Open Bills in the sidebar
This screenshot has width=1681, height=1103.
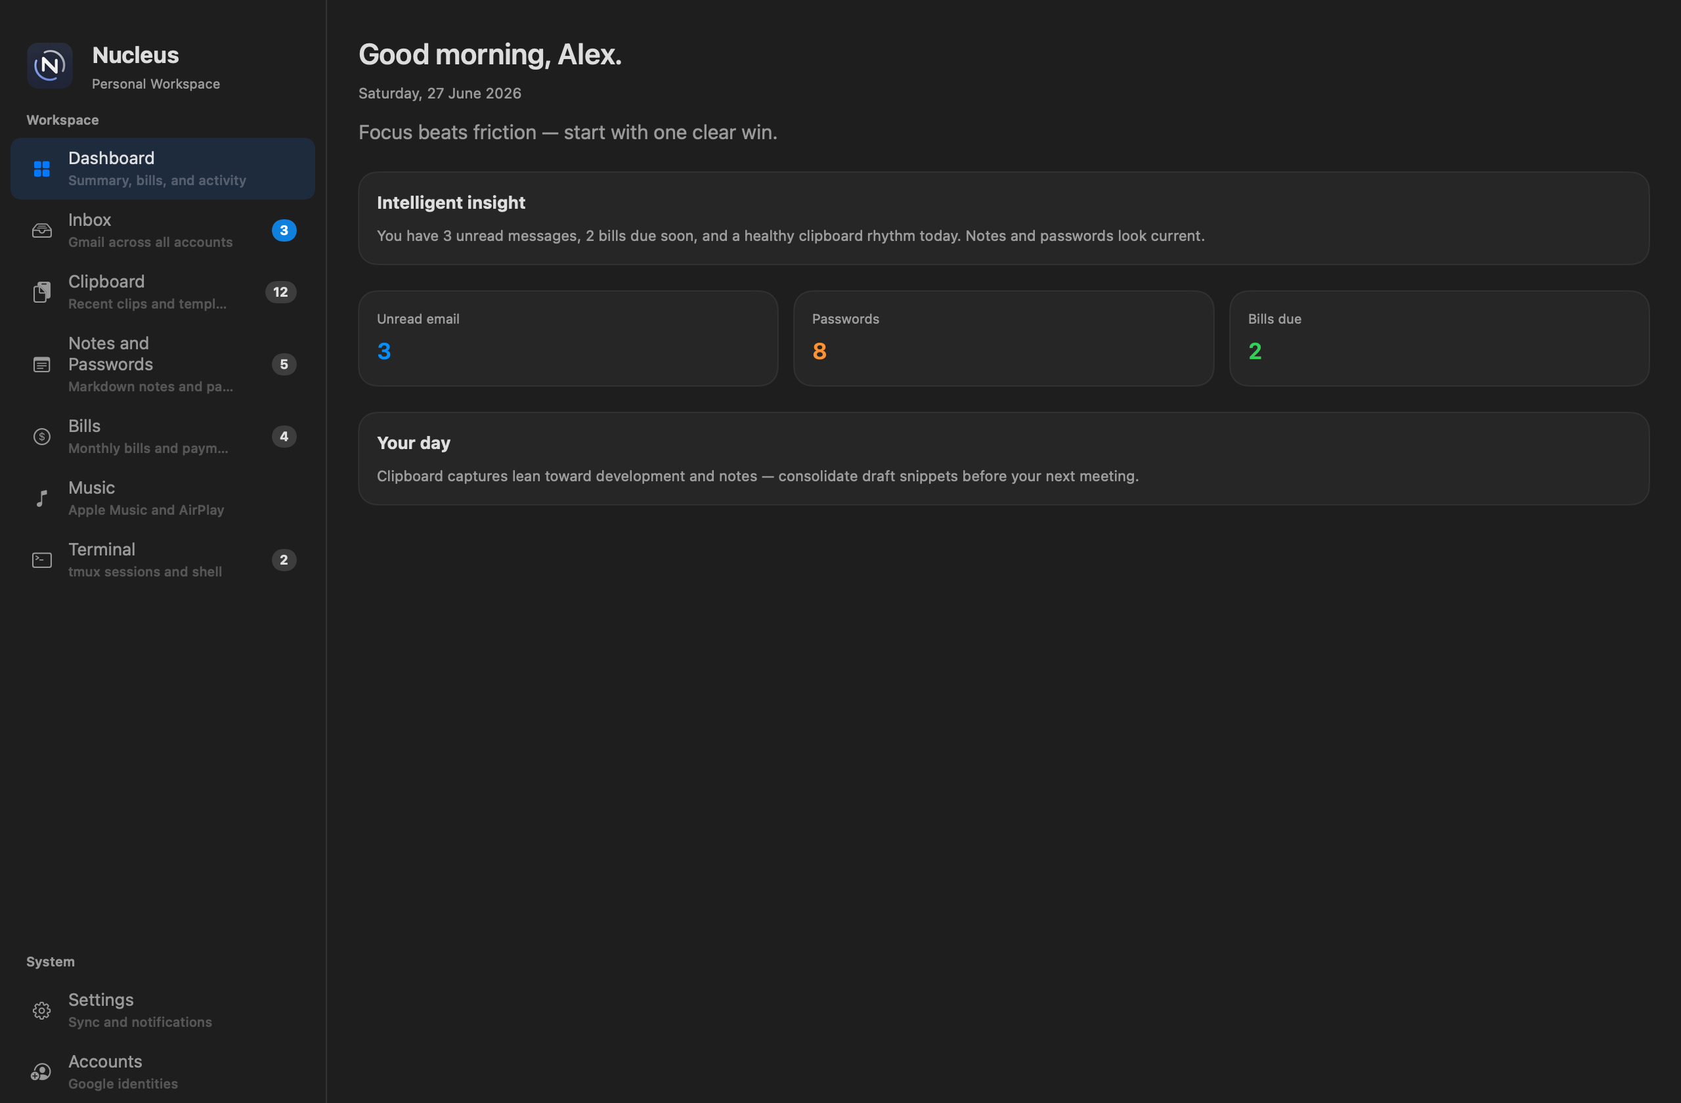pyautogui.click(x=163, y=437)
